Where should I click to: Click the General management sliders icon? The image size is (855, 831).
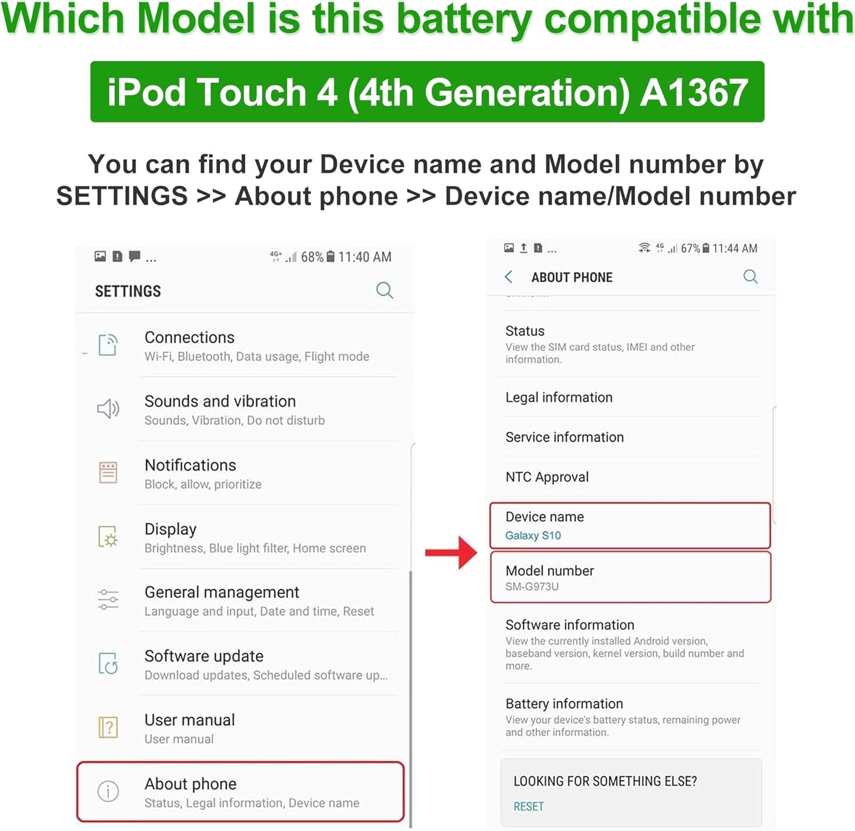click(x=108, y=600)
